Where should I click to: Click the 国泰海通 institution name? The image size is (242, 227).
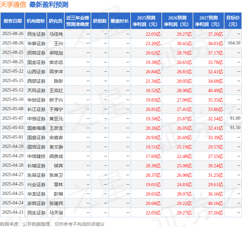click(36, 128)
